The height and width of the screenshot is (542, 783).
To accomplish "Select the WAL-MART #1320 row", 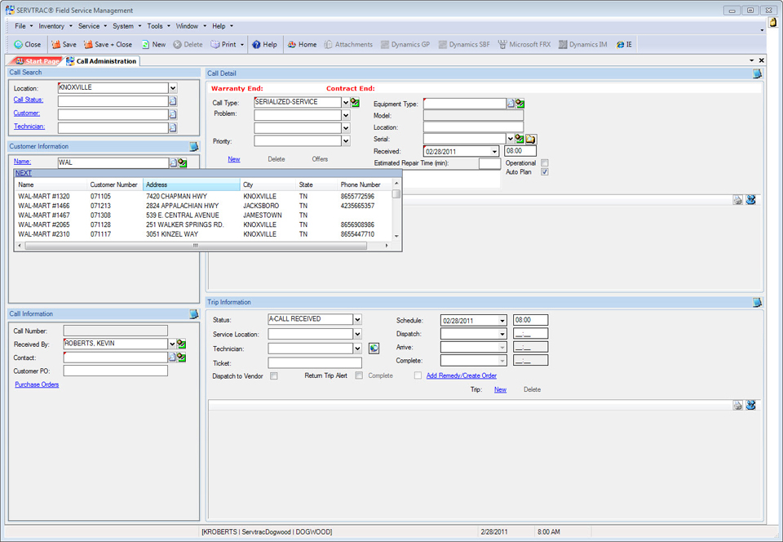I will [x=205, y=197].
